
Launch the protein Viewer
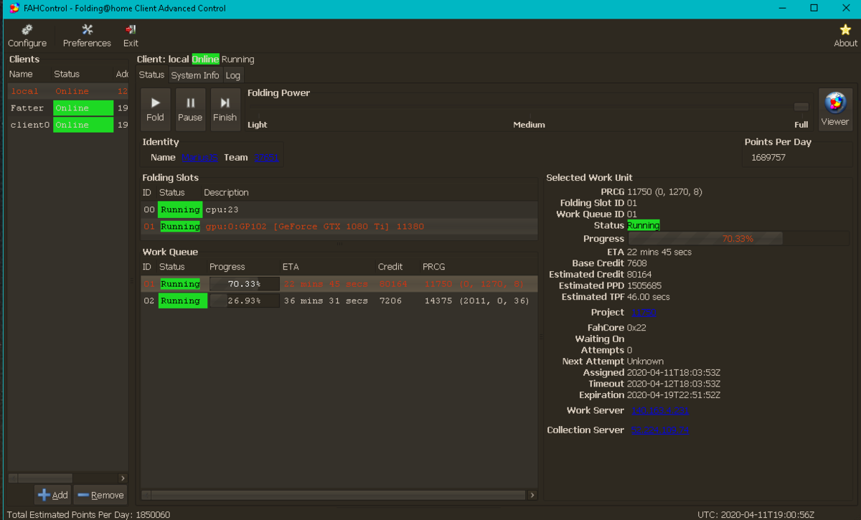tap(835, 110)
